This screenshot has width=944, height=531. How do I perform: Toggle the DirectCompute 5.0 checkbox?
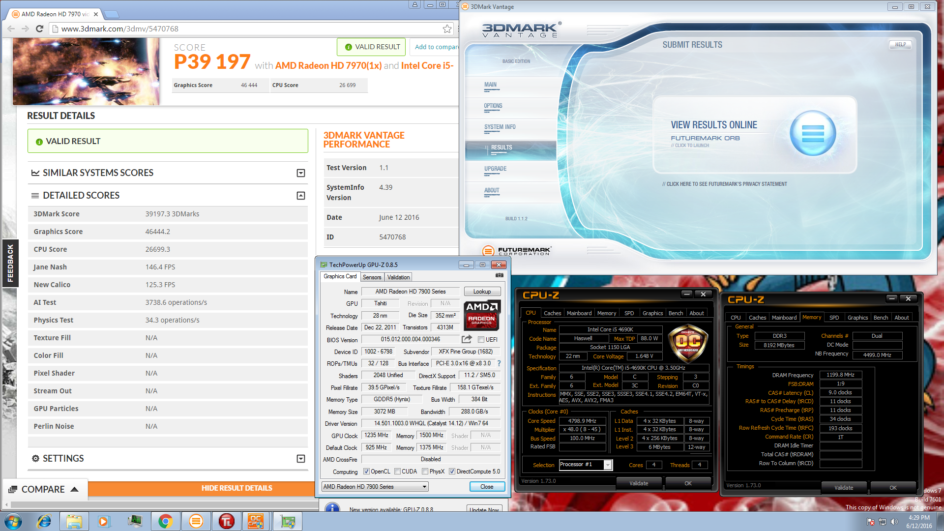tap(452, 472)
